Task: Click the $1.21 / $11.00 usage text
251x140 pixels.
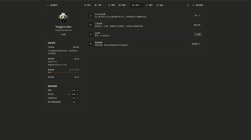Action: [x=74, y=70]
